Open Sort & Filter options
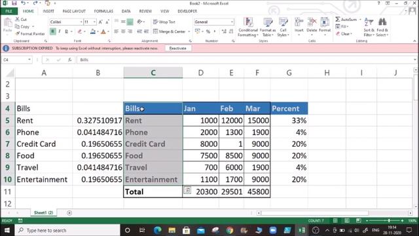This screenshot has width=419, height=236. point(369,27)
